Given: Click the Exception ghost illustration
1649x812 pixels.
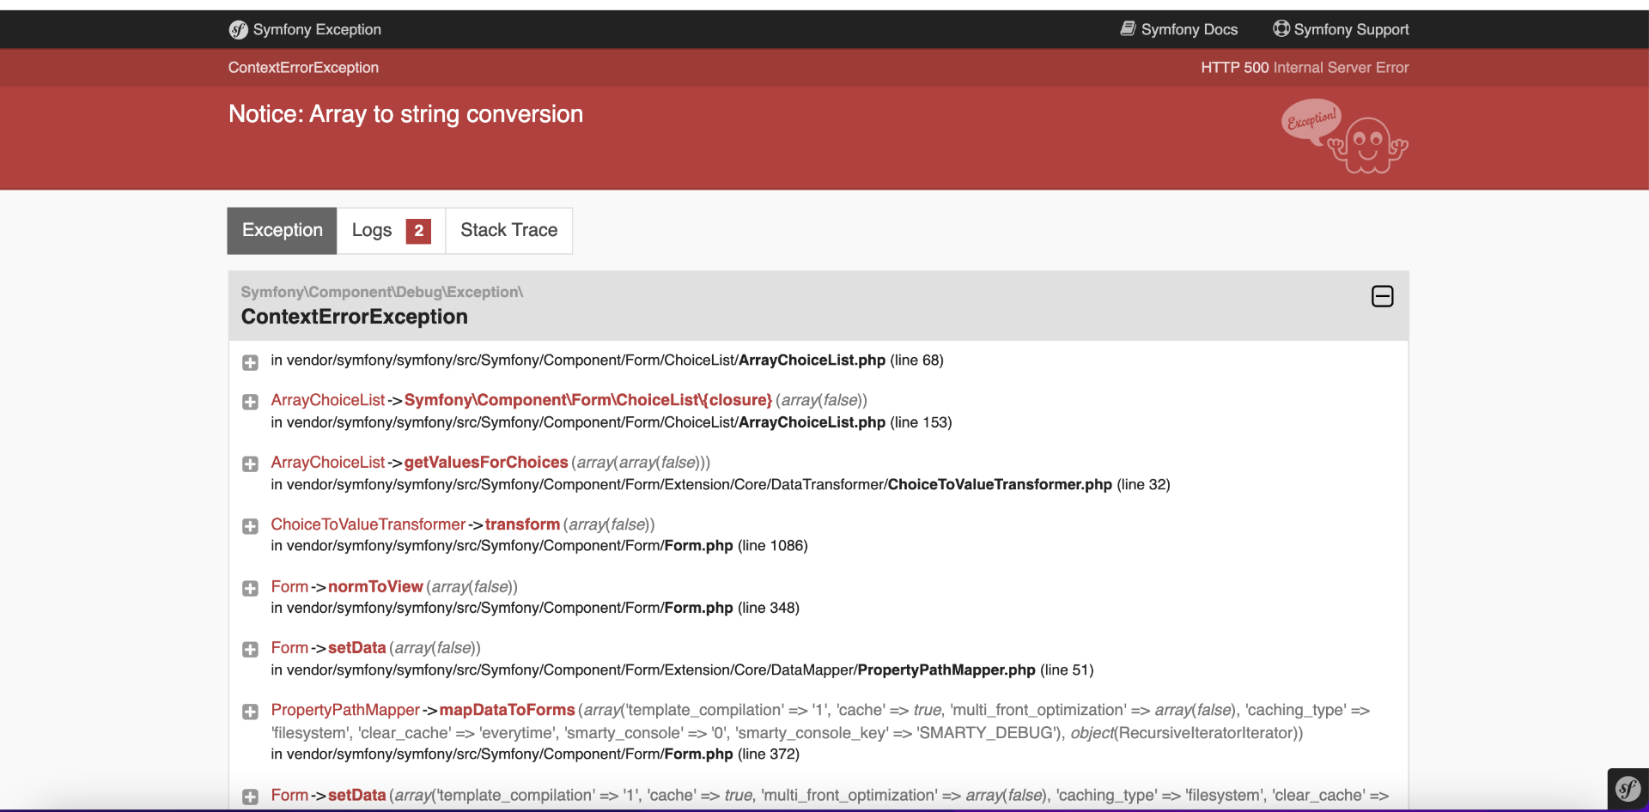Looking at the screenshot, I should click(x=1344, y=136).
